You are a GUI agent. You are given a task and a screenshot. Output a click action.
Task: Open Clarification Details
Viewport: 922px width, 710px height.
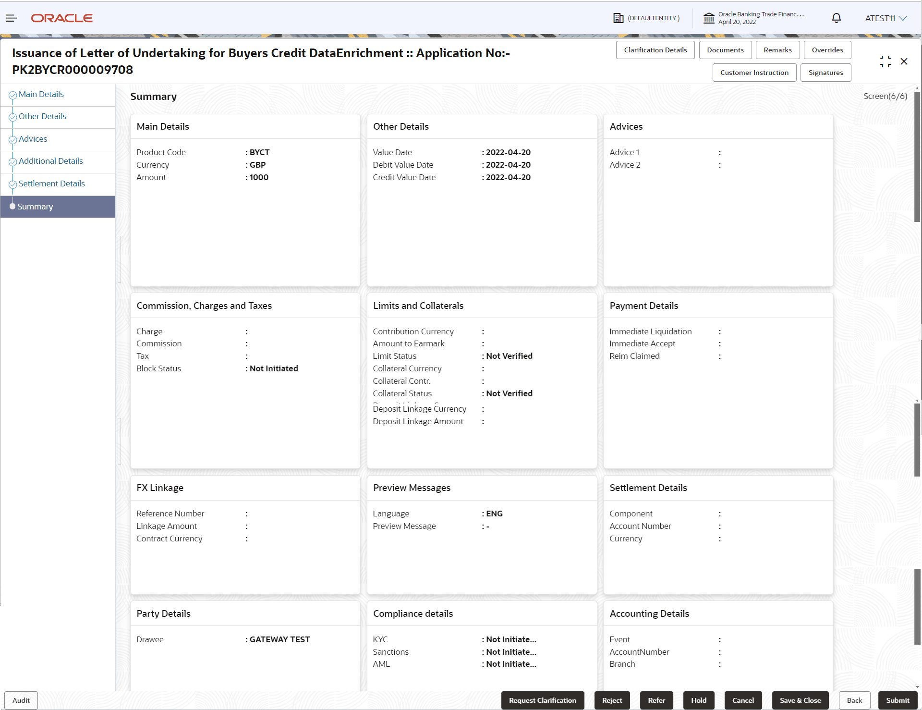pos(655,49)
